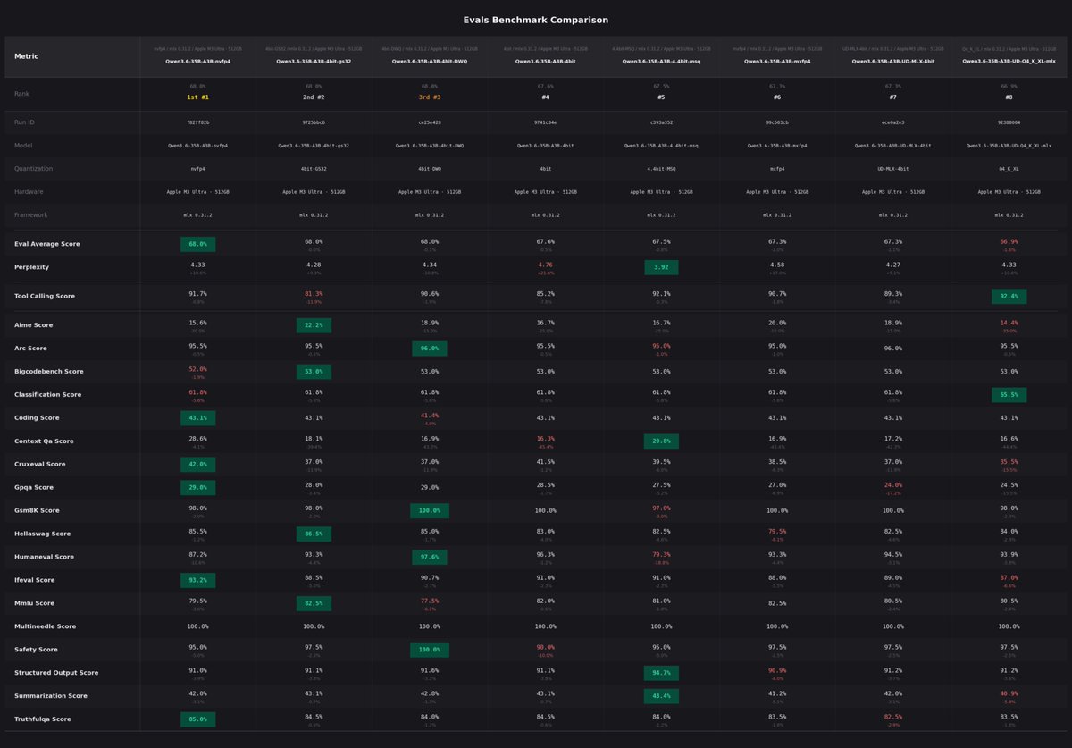Viewport: 1072px width, 748px height.
Task: Click the Rank row label
Action: 21,94
